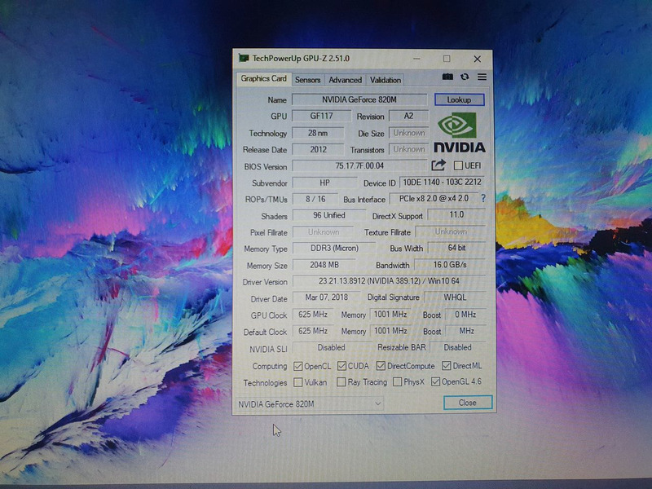Click the Transistors Unknown field

409,149
